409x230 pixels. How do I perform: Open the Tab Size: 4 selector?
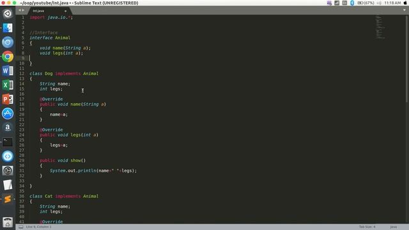(367, 227)
